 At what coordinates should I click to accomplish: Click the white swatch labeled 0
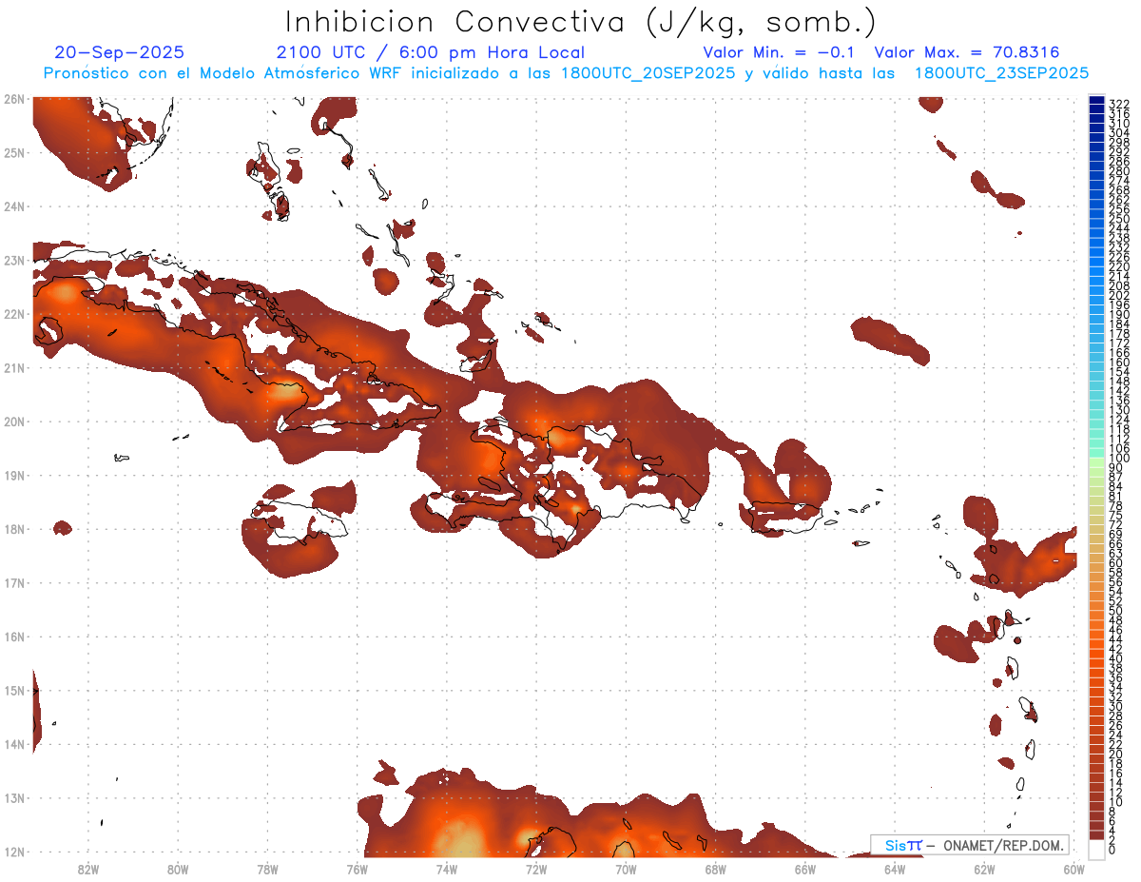[1097, 849]
